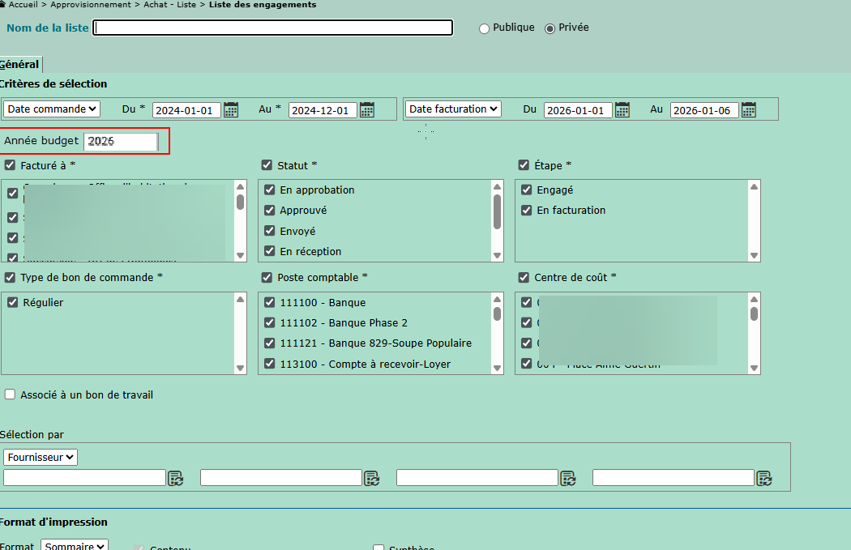Uncheck the En facturation step
851x550 pixels.
pos(527,211)
